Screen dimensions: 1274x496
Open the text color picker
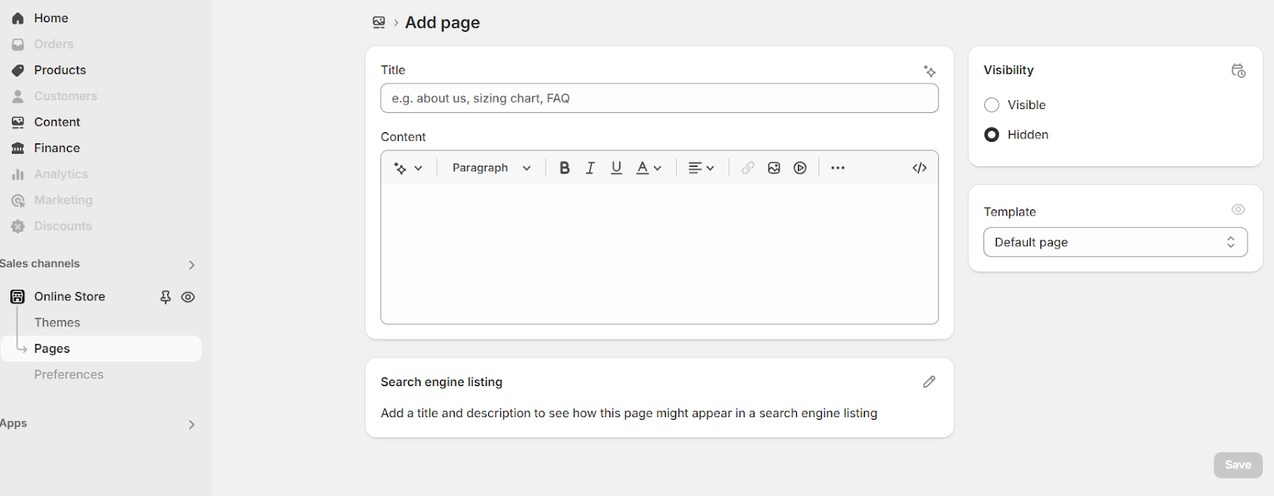pos(649,168)
